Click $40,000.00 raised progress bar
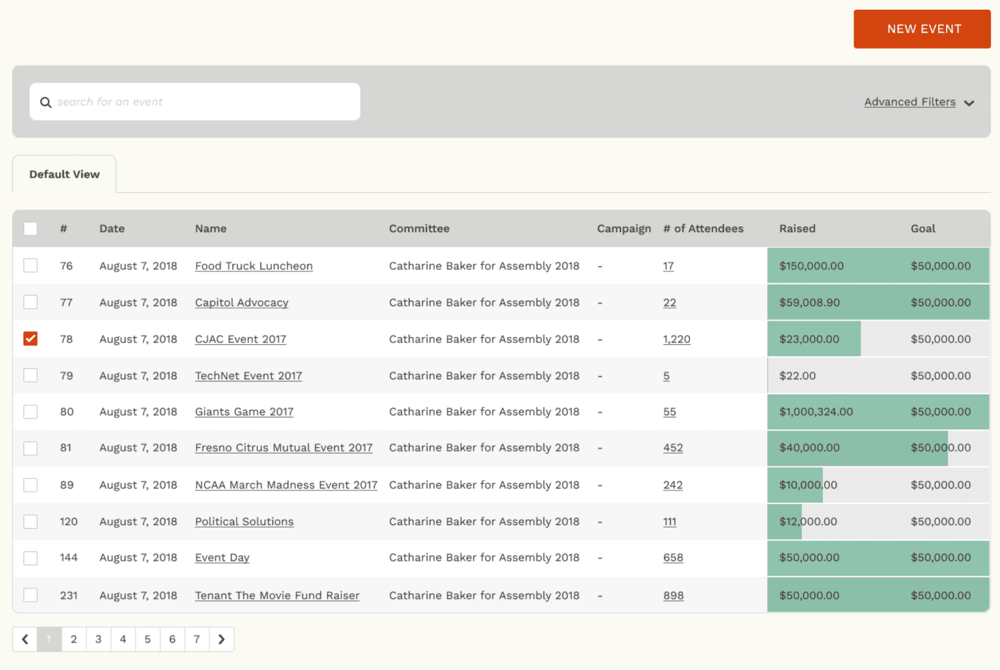 tap(857, 448)
